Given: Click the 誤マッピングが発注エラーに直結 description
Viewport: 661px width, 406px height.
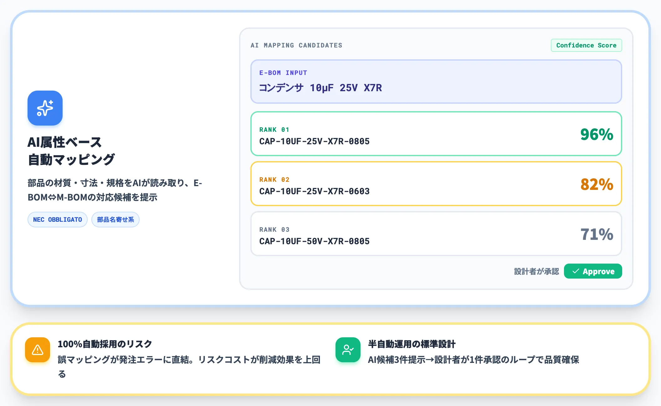Looking at the screenshot, I should (189, 367).
